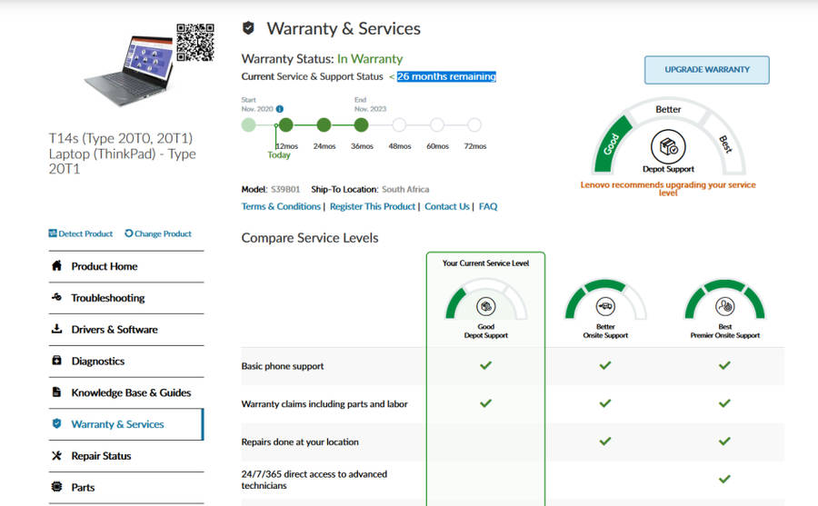818x506 pixels.
Task: Open Repair Status in the sidebar
Action: 101,456
